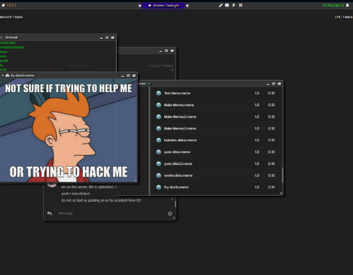
Task: Click the reply arrow icon in chat
Action: (x=50, y=214)
